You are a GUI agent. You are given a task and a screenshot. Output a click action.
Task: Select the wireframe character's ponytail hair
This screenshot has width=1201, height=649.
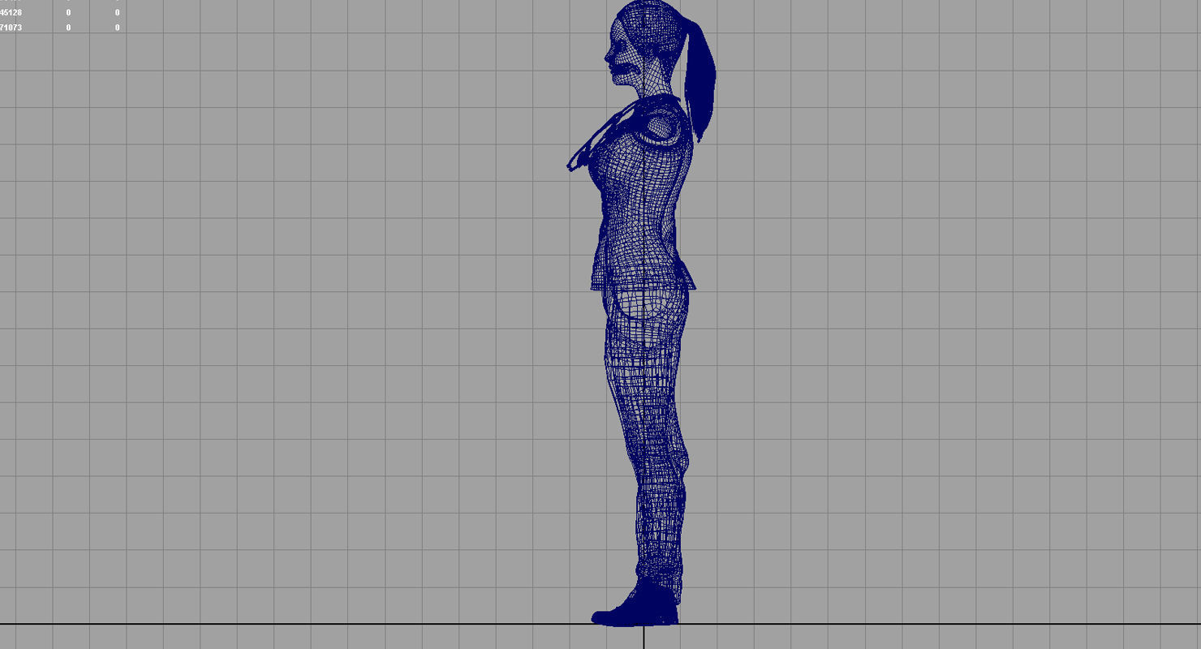[x=700, y=81]
